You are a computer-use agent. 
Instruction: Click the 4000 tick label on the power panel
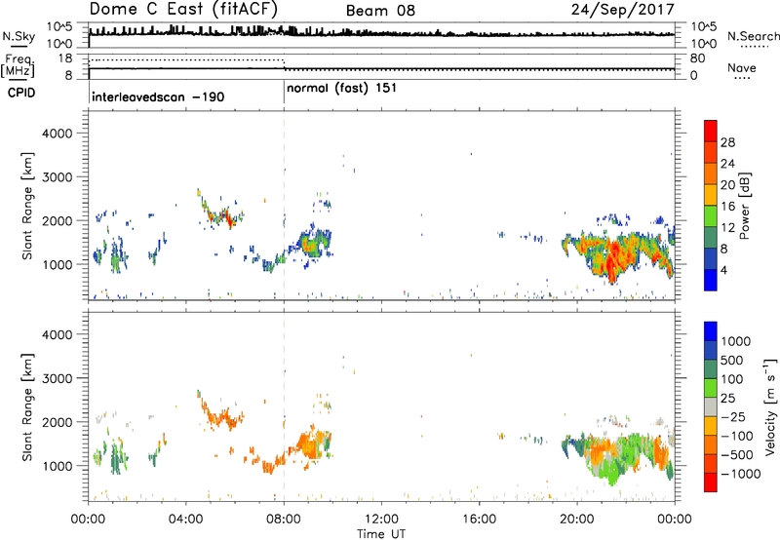tap(57, 134)
